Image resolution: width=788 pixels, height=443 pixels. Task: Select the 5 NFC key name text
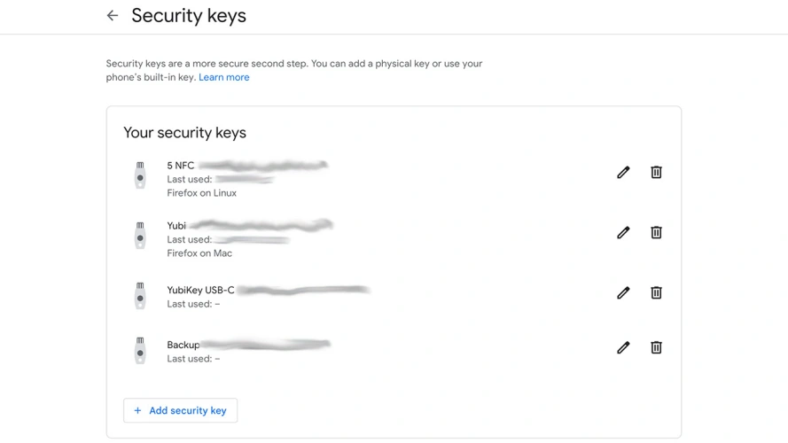[181, 166]
